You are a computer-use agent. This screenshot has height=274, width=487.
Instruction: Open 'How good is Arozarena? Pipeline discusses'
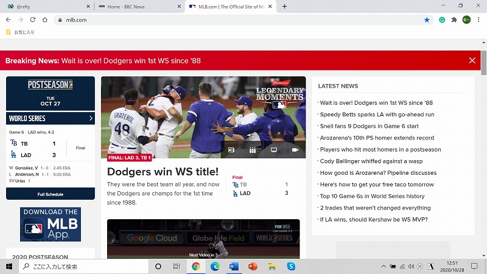[x=378, y=173]
